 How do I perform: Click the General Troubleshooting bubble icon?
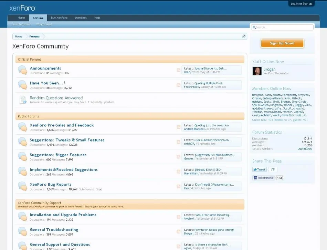22,232
